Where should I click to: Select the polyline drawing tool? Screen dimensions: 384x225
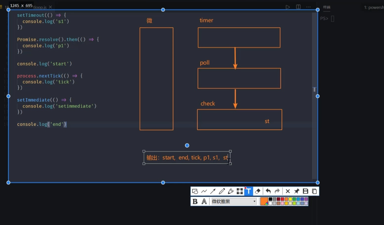click(x=204, y=191)
